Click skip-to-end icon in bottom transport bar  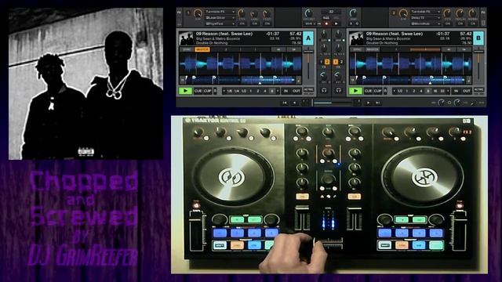377,103
